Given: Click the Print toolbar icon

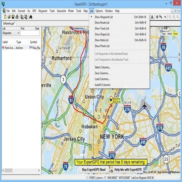Looking at the screenshot, I should (17, 17).
